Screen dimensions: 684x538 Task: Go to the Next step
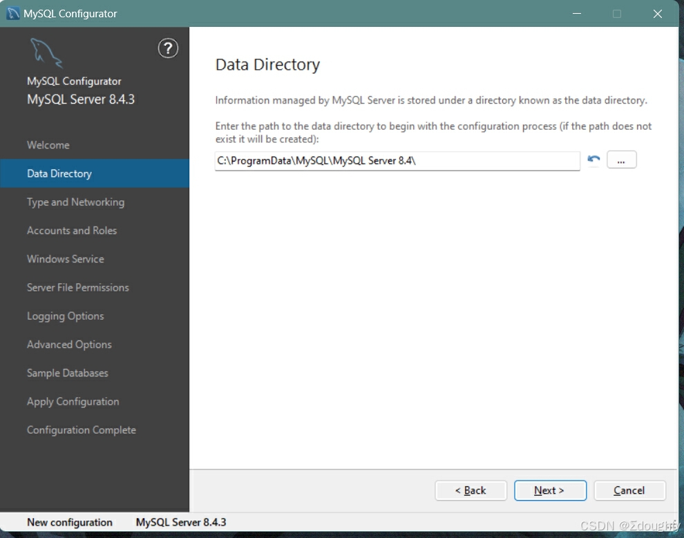(550, 490)
